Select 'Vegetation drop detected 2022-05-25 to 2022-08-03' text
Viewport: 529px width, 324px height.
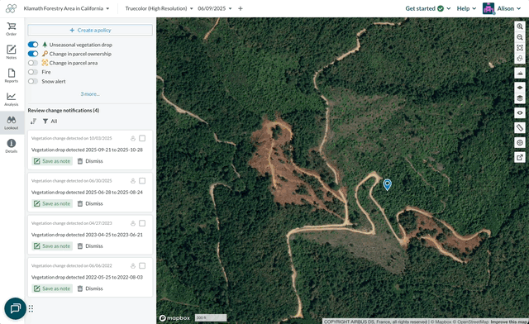coord(87,278)
